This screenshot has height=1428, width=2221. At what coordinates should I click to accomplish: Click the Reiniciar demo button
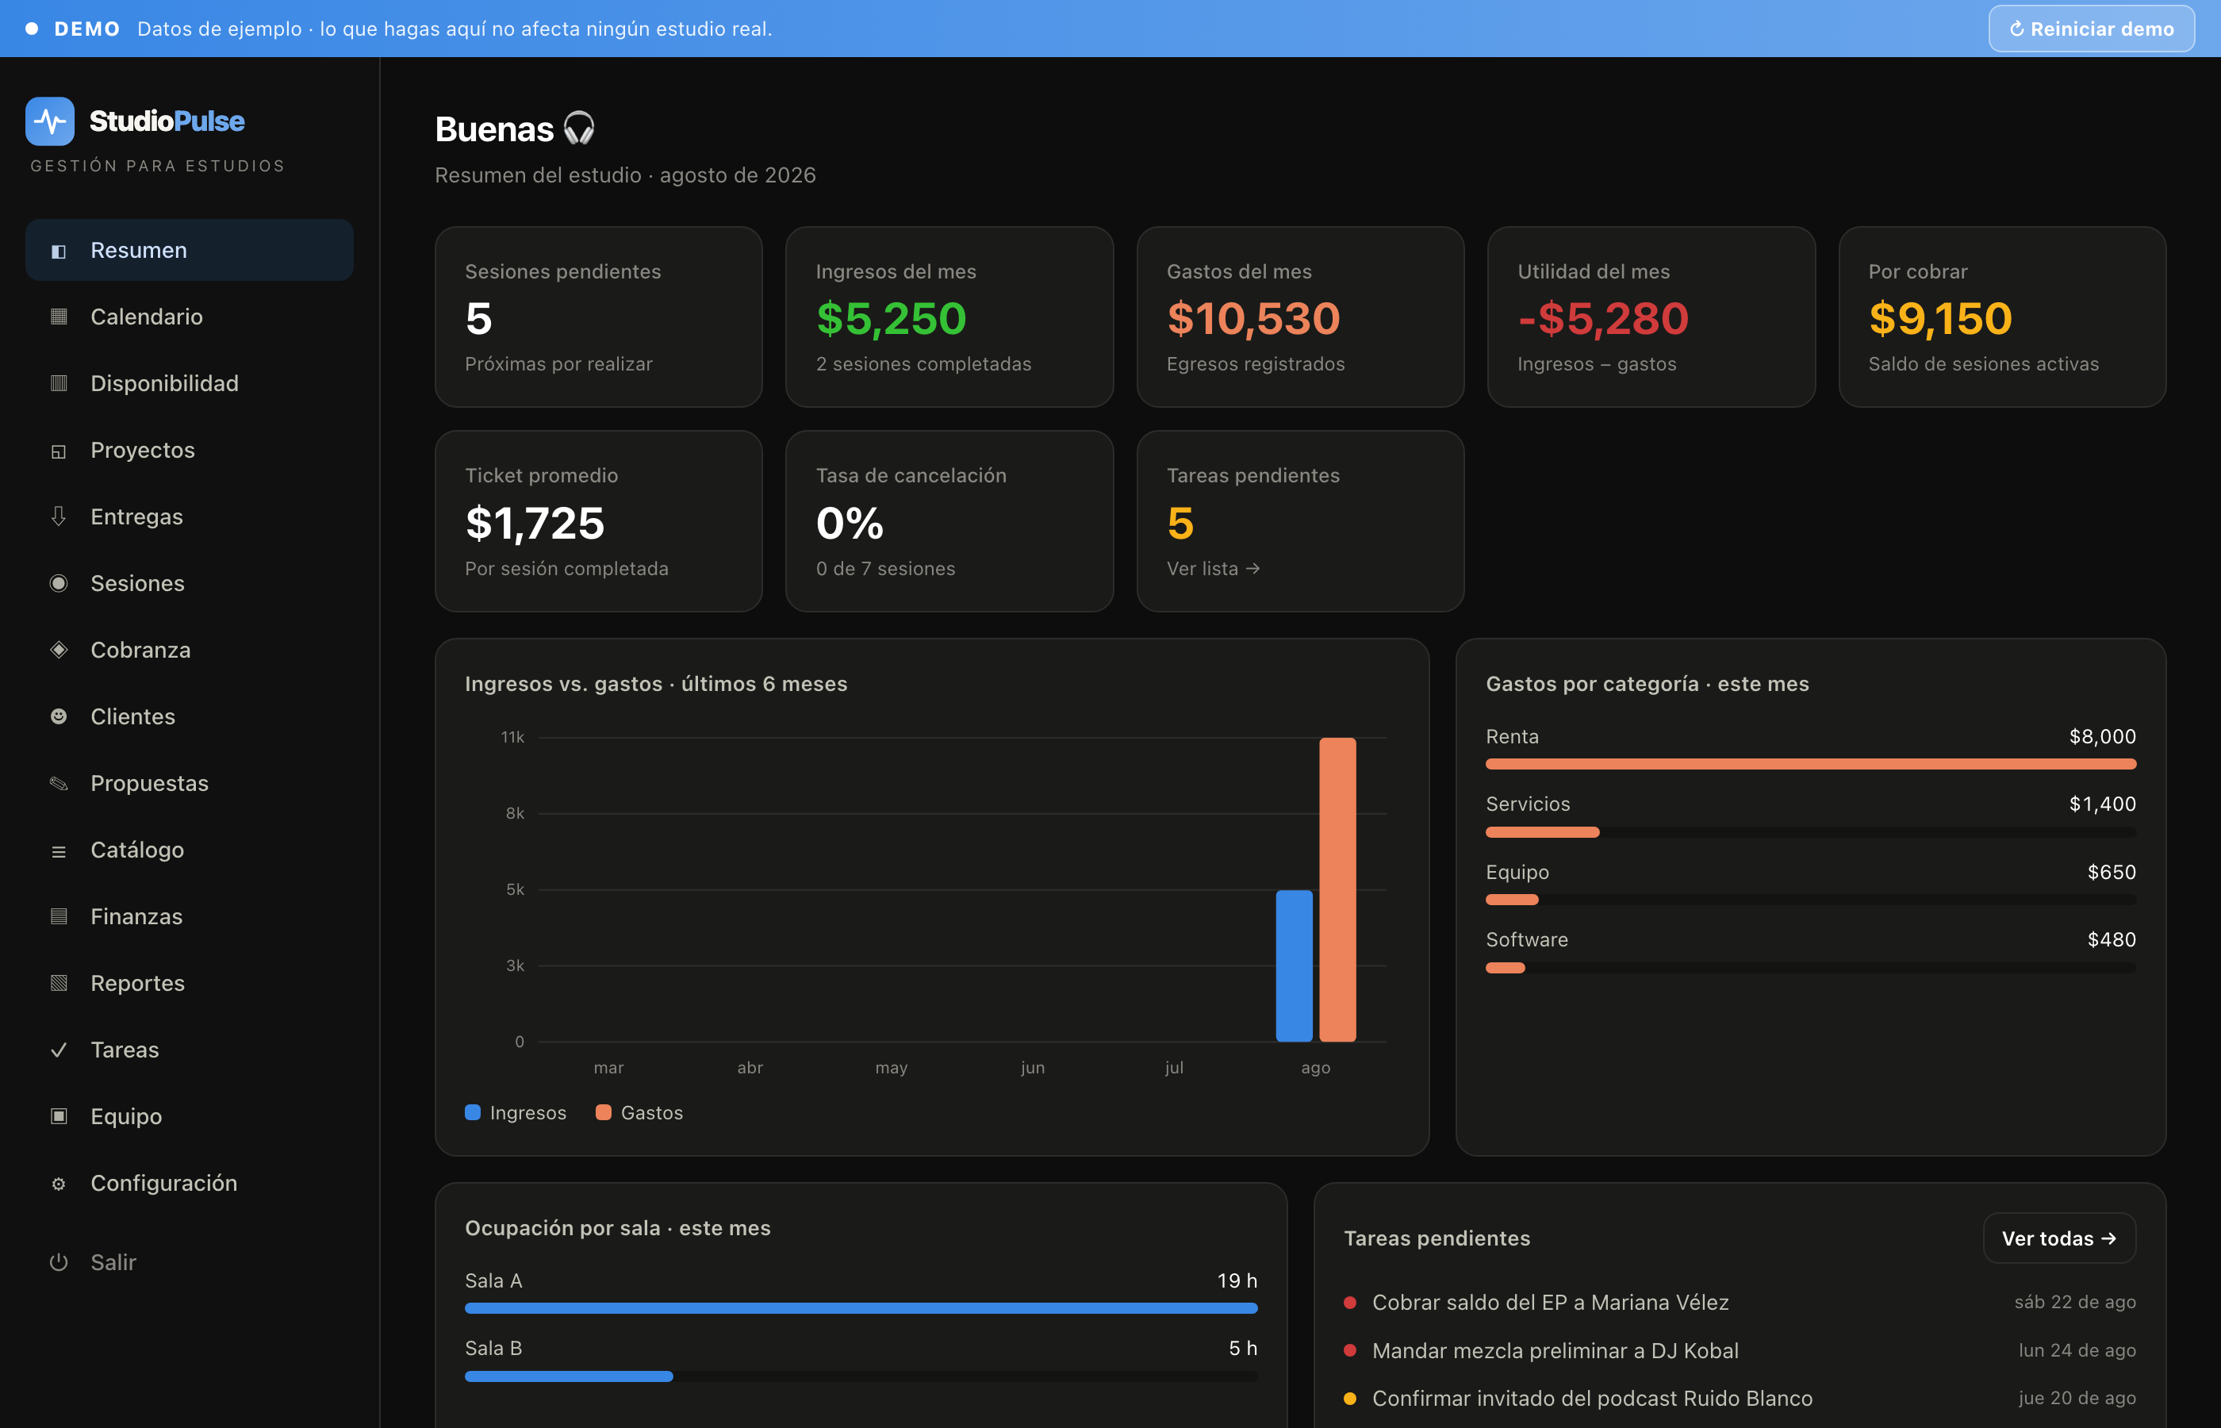(x=2091, y=29)
